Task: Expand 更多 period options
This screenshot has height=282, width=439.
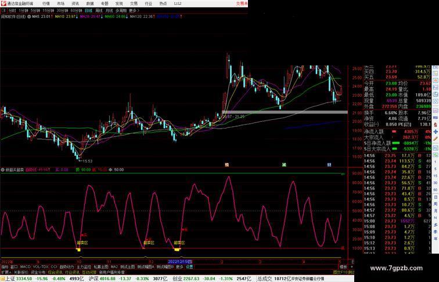Action: click(x=134, y=10)
